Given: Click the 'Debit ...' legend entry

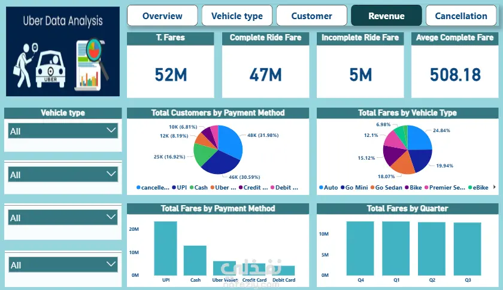Looking at the screenshot, I should tap(284, 188).
